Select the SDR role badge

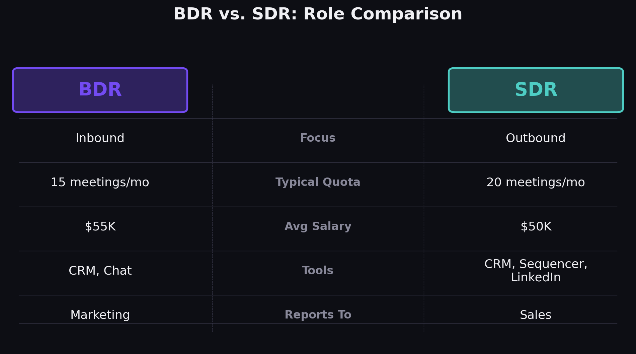[536, 89]
